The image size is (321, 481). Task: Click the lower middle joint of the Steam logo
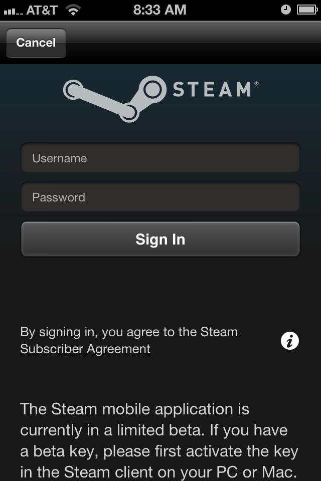click(129, 112)
